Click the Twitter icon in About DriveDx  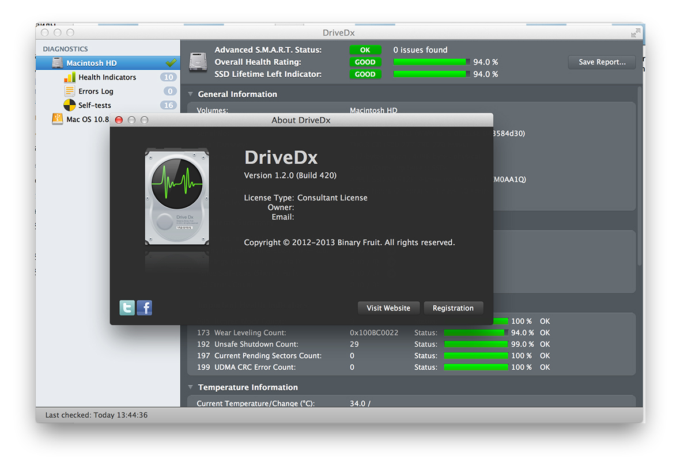pyautogui.click(x=127, y=308)
